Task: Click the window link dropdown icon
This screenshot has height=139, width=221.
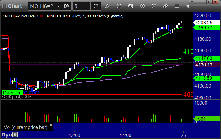Action: click(198, 2)
